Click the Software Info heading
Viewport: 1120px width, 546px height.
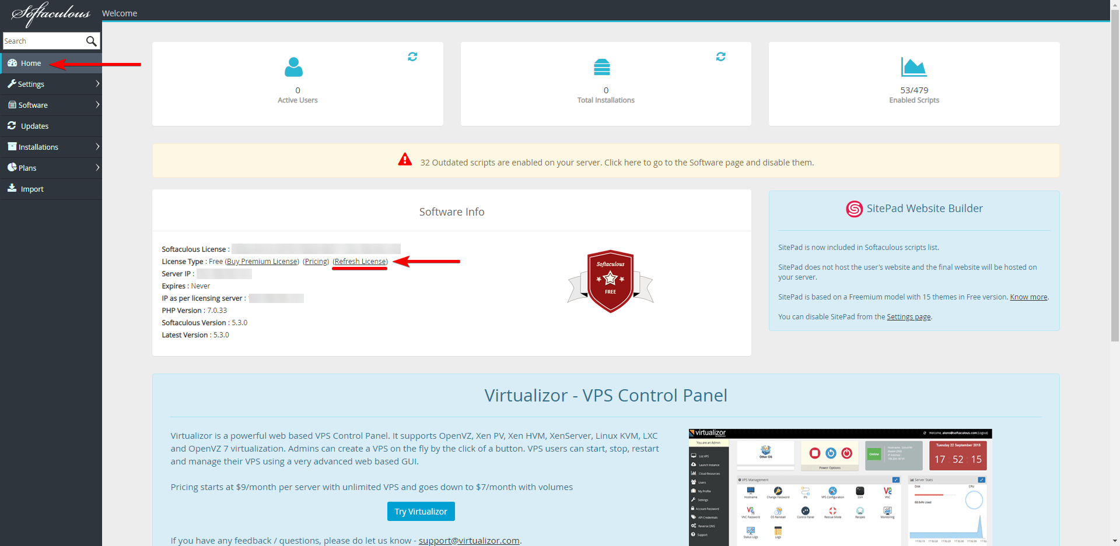click(452, 212)
